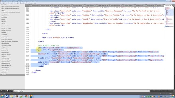Close the style.css tab
Viewport: 175px width, 98px height.
(x=58, y=5)
